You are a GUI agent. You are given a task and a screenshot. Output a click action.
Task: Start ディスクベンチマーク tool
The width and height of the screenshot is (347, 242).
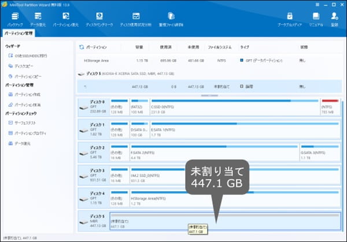tap(99, 20)
